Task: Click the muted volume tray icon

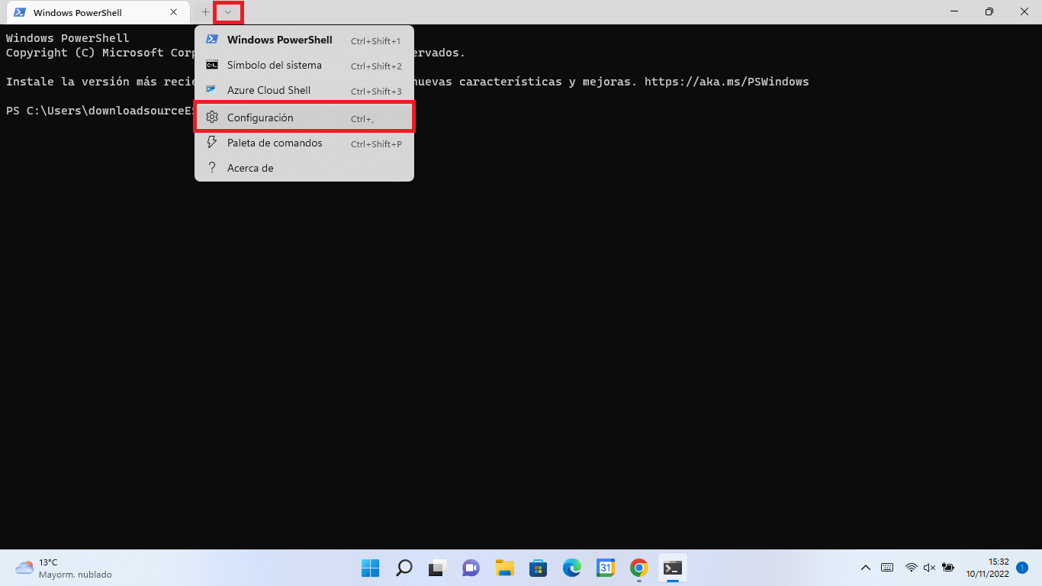Action: click(929, 568)
